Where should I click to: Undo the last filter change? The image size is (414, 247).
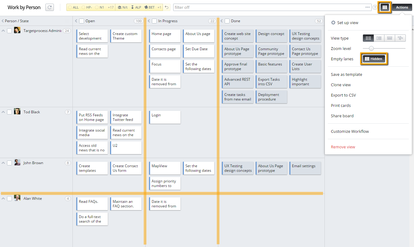(166, 7)
